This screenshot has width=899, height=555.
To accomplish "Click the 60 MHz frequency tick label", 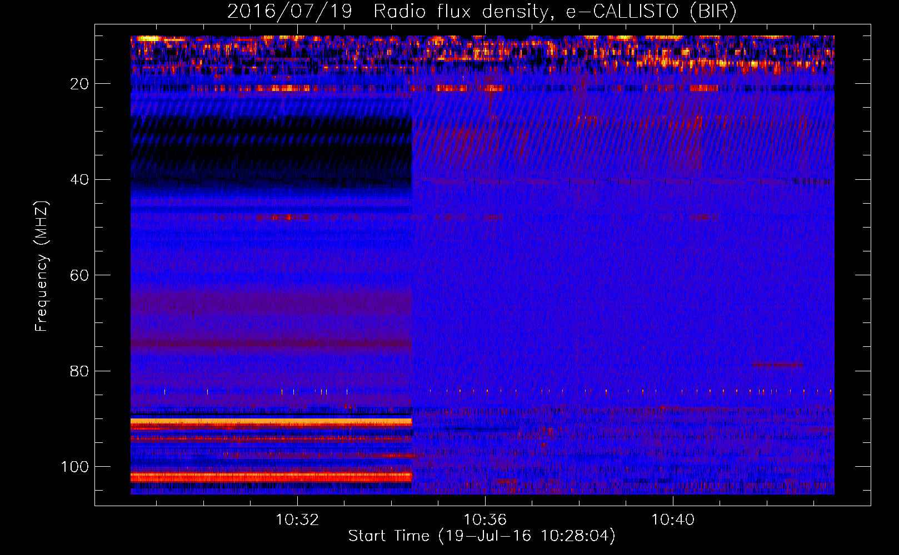I will 79,275.
